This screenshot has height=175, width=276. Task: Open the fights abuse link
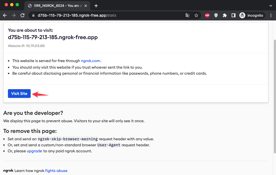56,171
